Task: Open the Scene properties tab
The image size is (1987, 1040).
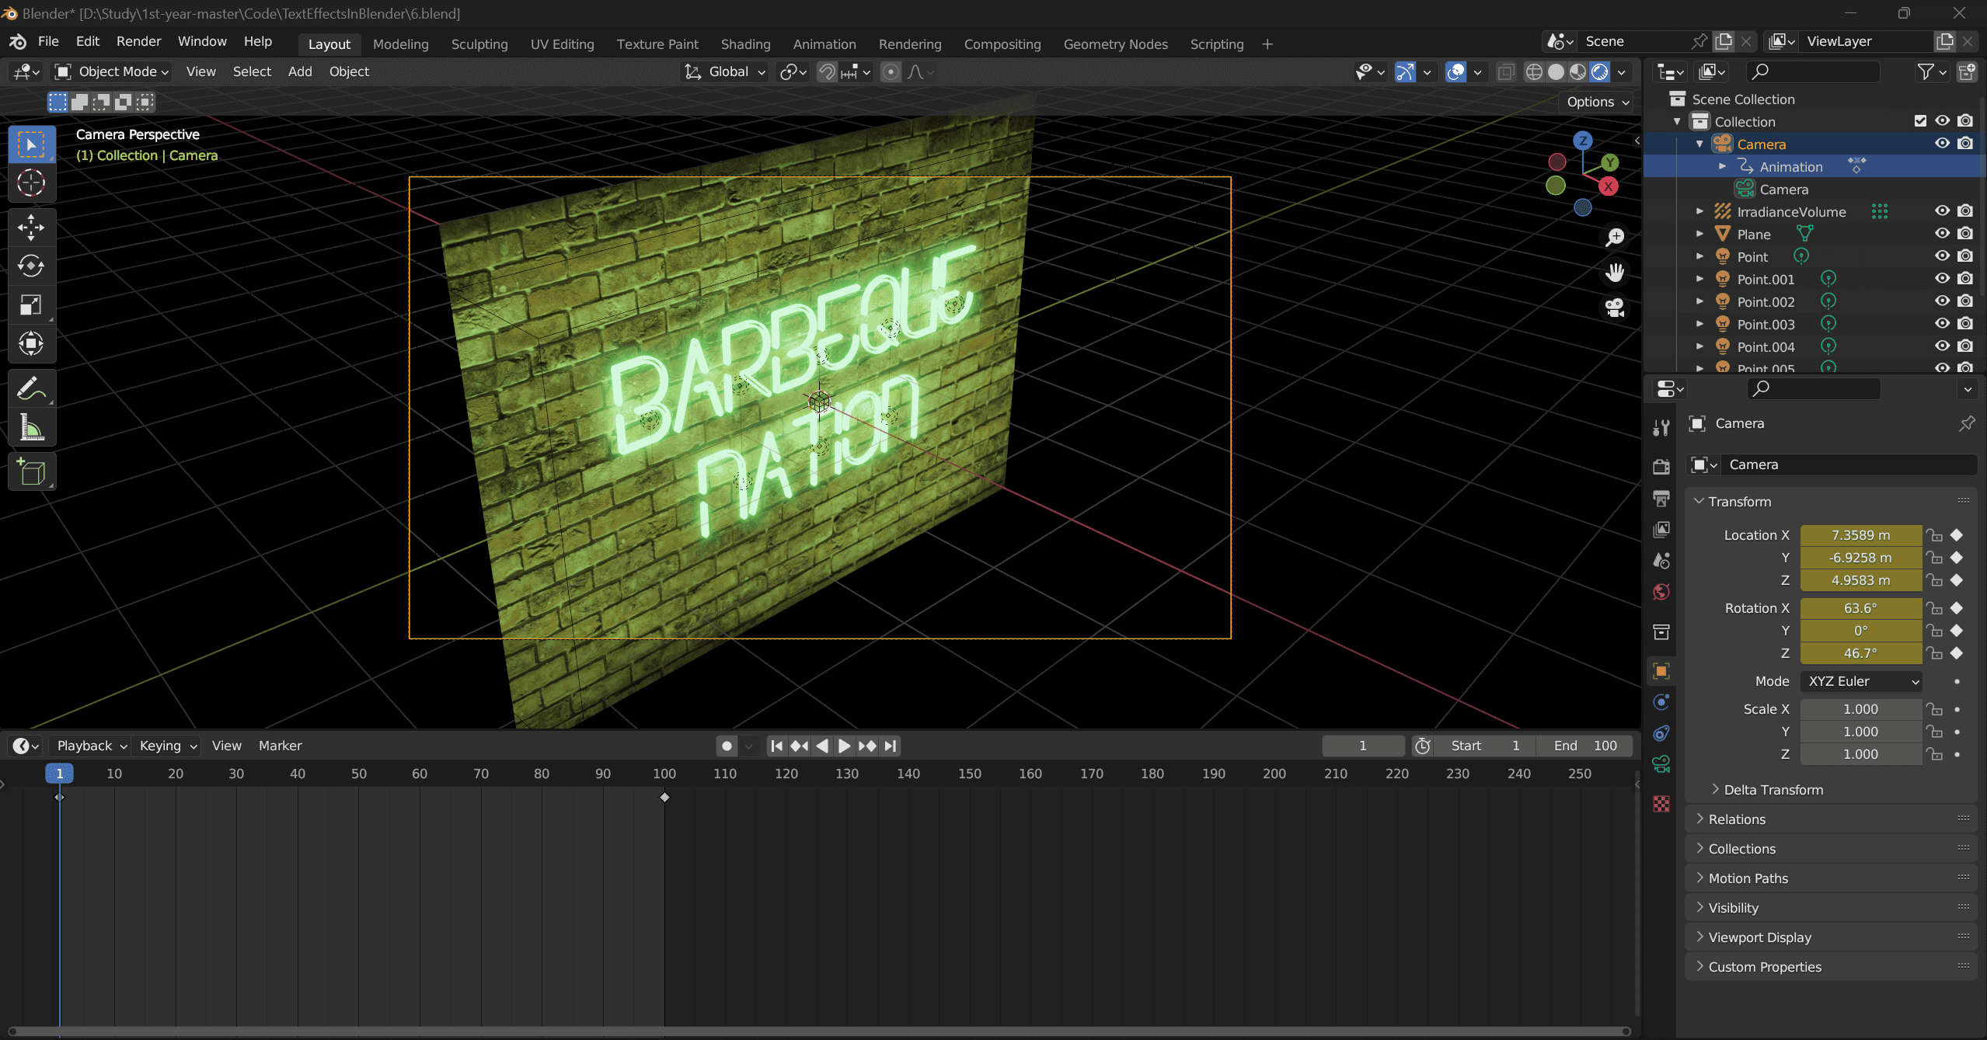Action: pos(1661,560)
